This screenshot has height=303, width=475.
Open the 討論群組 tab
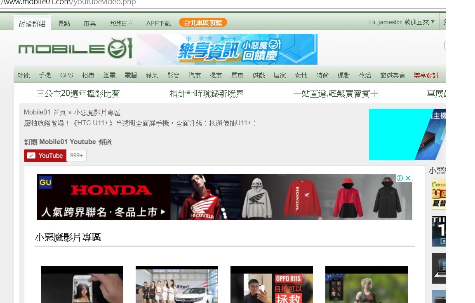(x=32, y=23)
